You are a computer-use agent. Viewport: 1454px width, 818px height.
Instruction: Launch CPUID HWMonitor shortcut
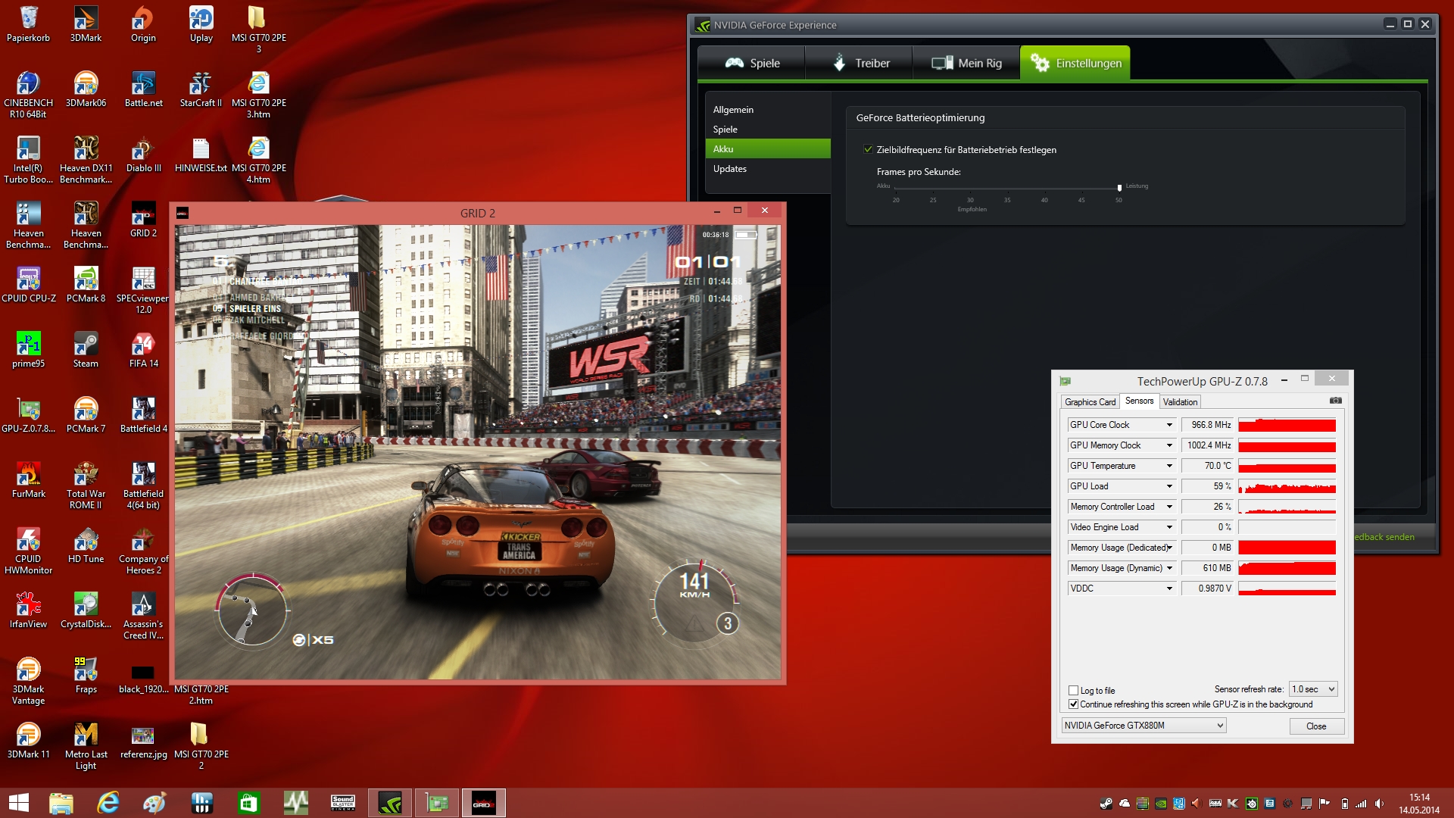click(29, 550)
